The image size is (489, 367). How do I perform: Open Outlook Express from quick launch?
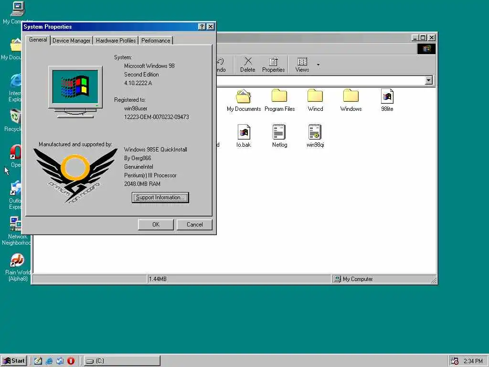tap(60, 361)
